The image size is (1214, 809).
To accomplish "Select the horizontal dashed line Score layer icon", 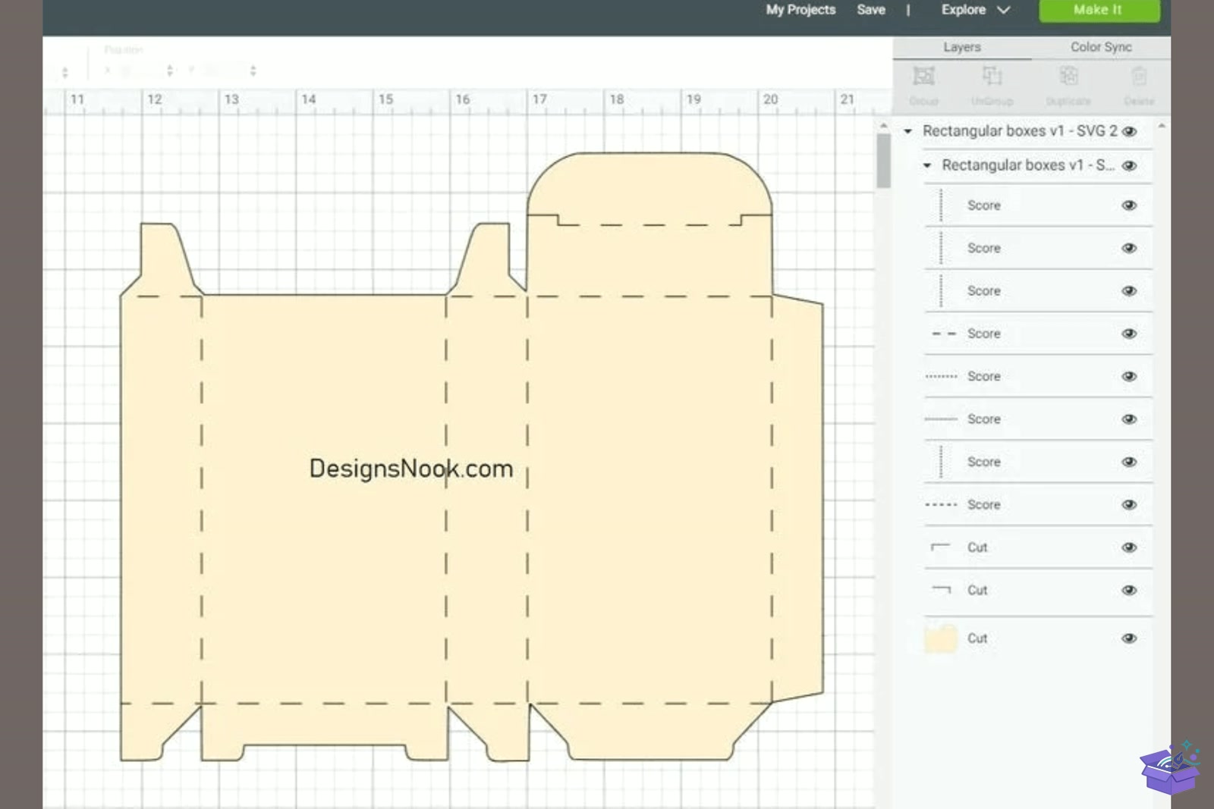I will [943, 334].
